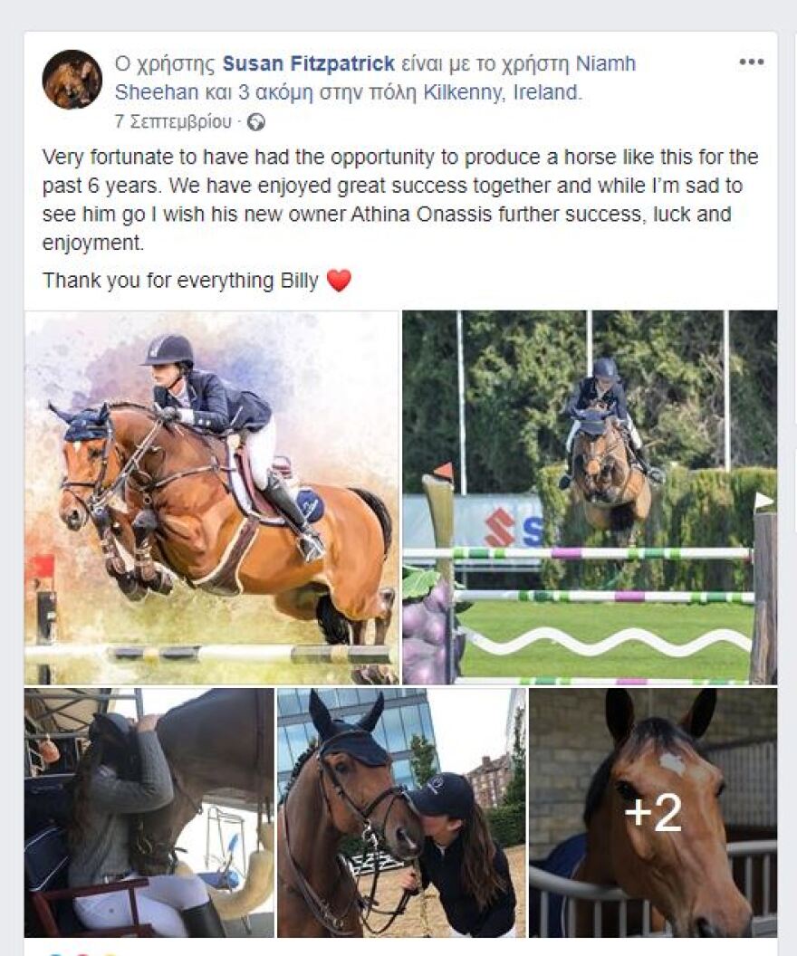Open the post options three-dot menu

click(x=751, y=62)
